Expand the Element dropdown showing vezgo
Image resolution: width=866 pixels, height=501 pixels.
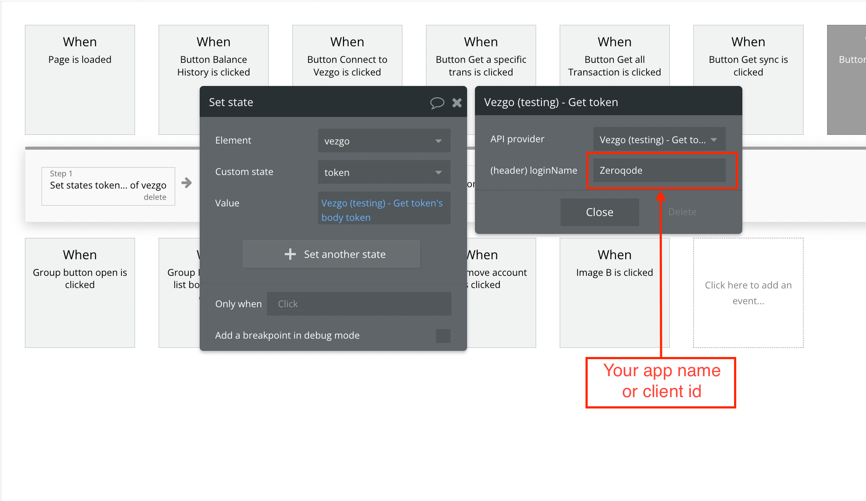(x=384, y=141)
